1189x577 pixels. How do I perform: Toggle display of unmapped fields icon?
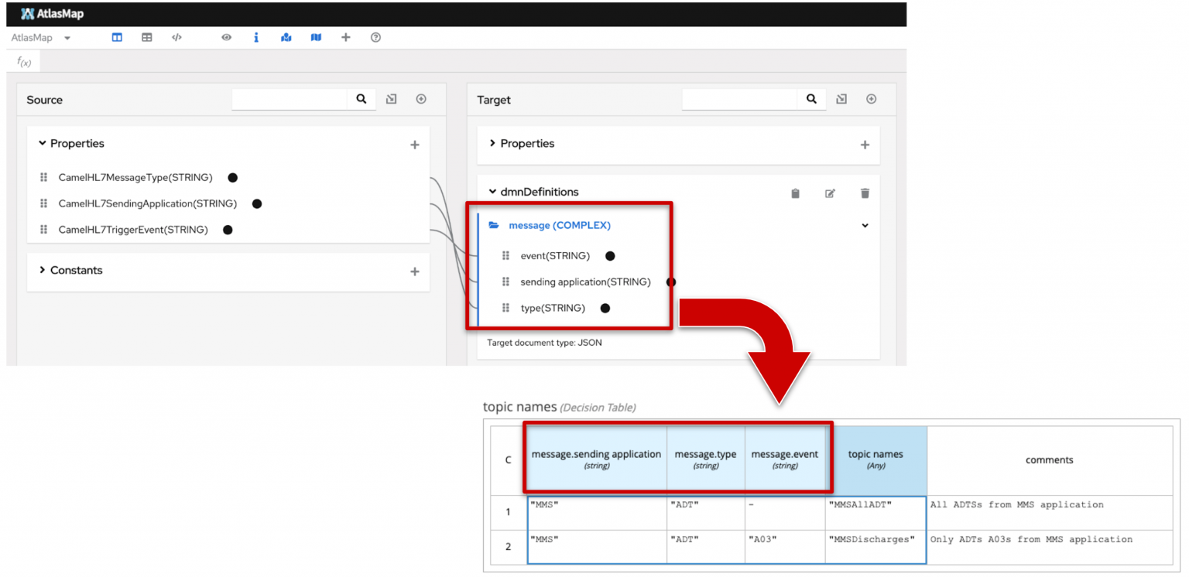click(x=316, y=37)
